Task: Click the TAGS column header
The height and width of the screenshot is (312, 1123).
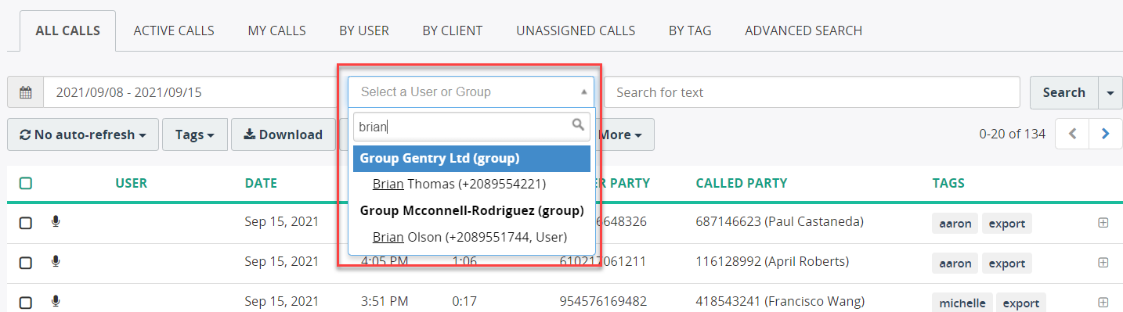Action: (948, 184)
